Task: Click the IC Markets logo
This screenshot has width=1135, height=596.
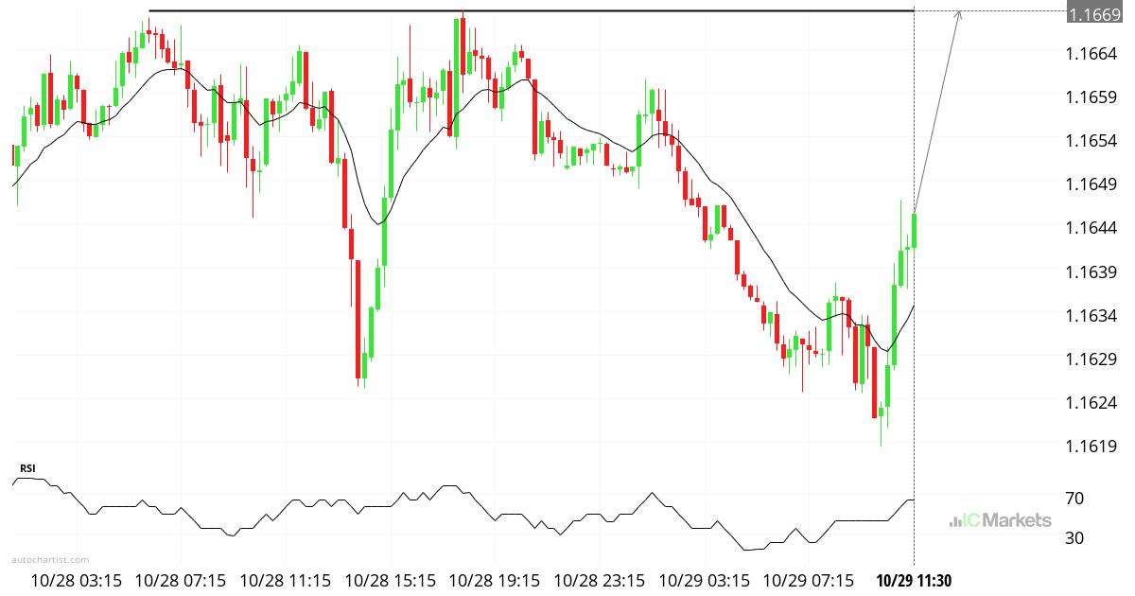Action: [1000, 520]
